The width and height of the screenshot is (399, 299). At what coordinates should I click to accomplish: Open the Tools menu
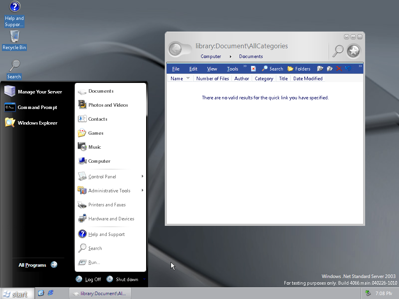click(x=232, y=69)
